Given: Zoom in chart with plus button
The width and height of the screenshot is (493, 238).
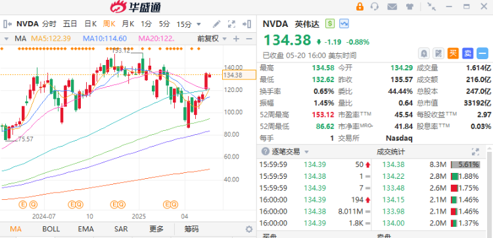Looking at the screenshot, I should 236,39.
